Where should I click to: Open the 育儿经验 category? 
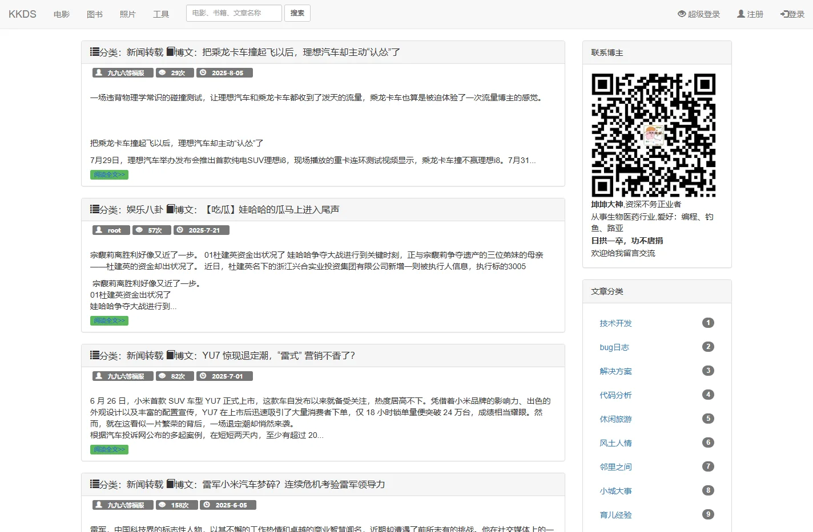pos(615,515)
